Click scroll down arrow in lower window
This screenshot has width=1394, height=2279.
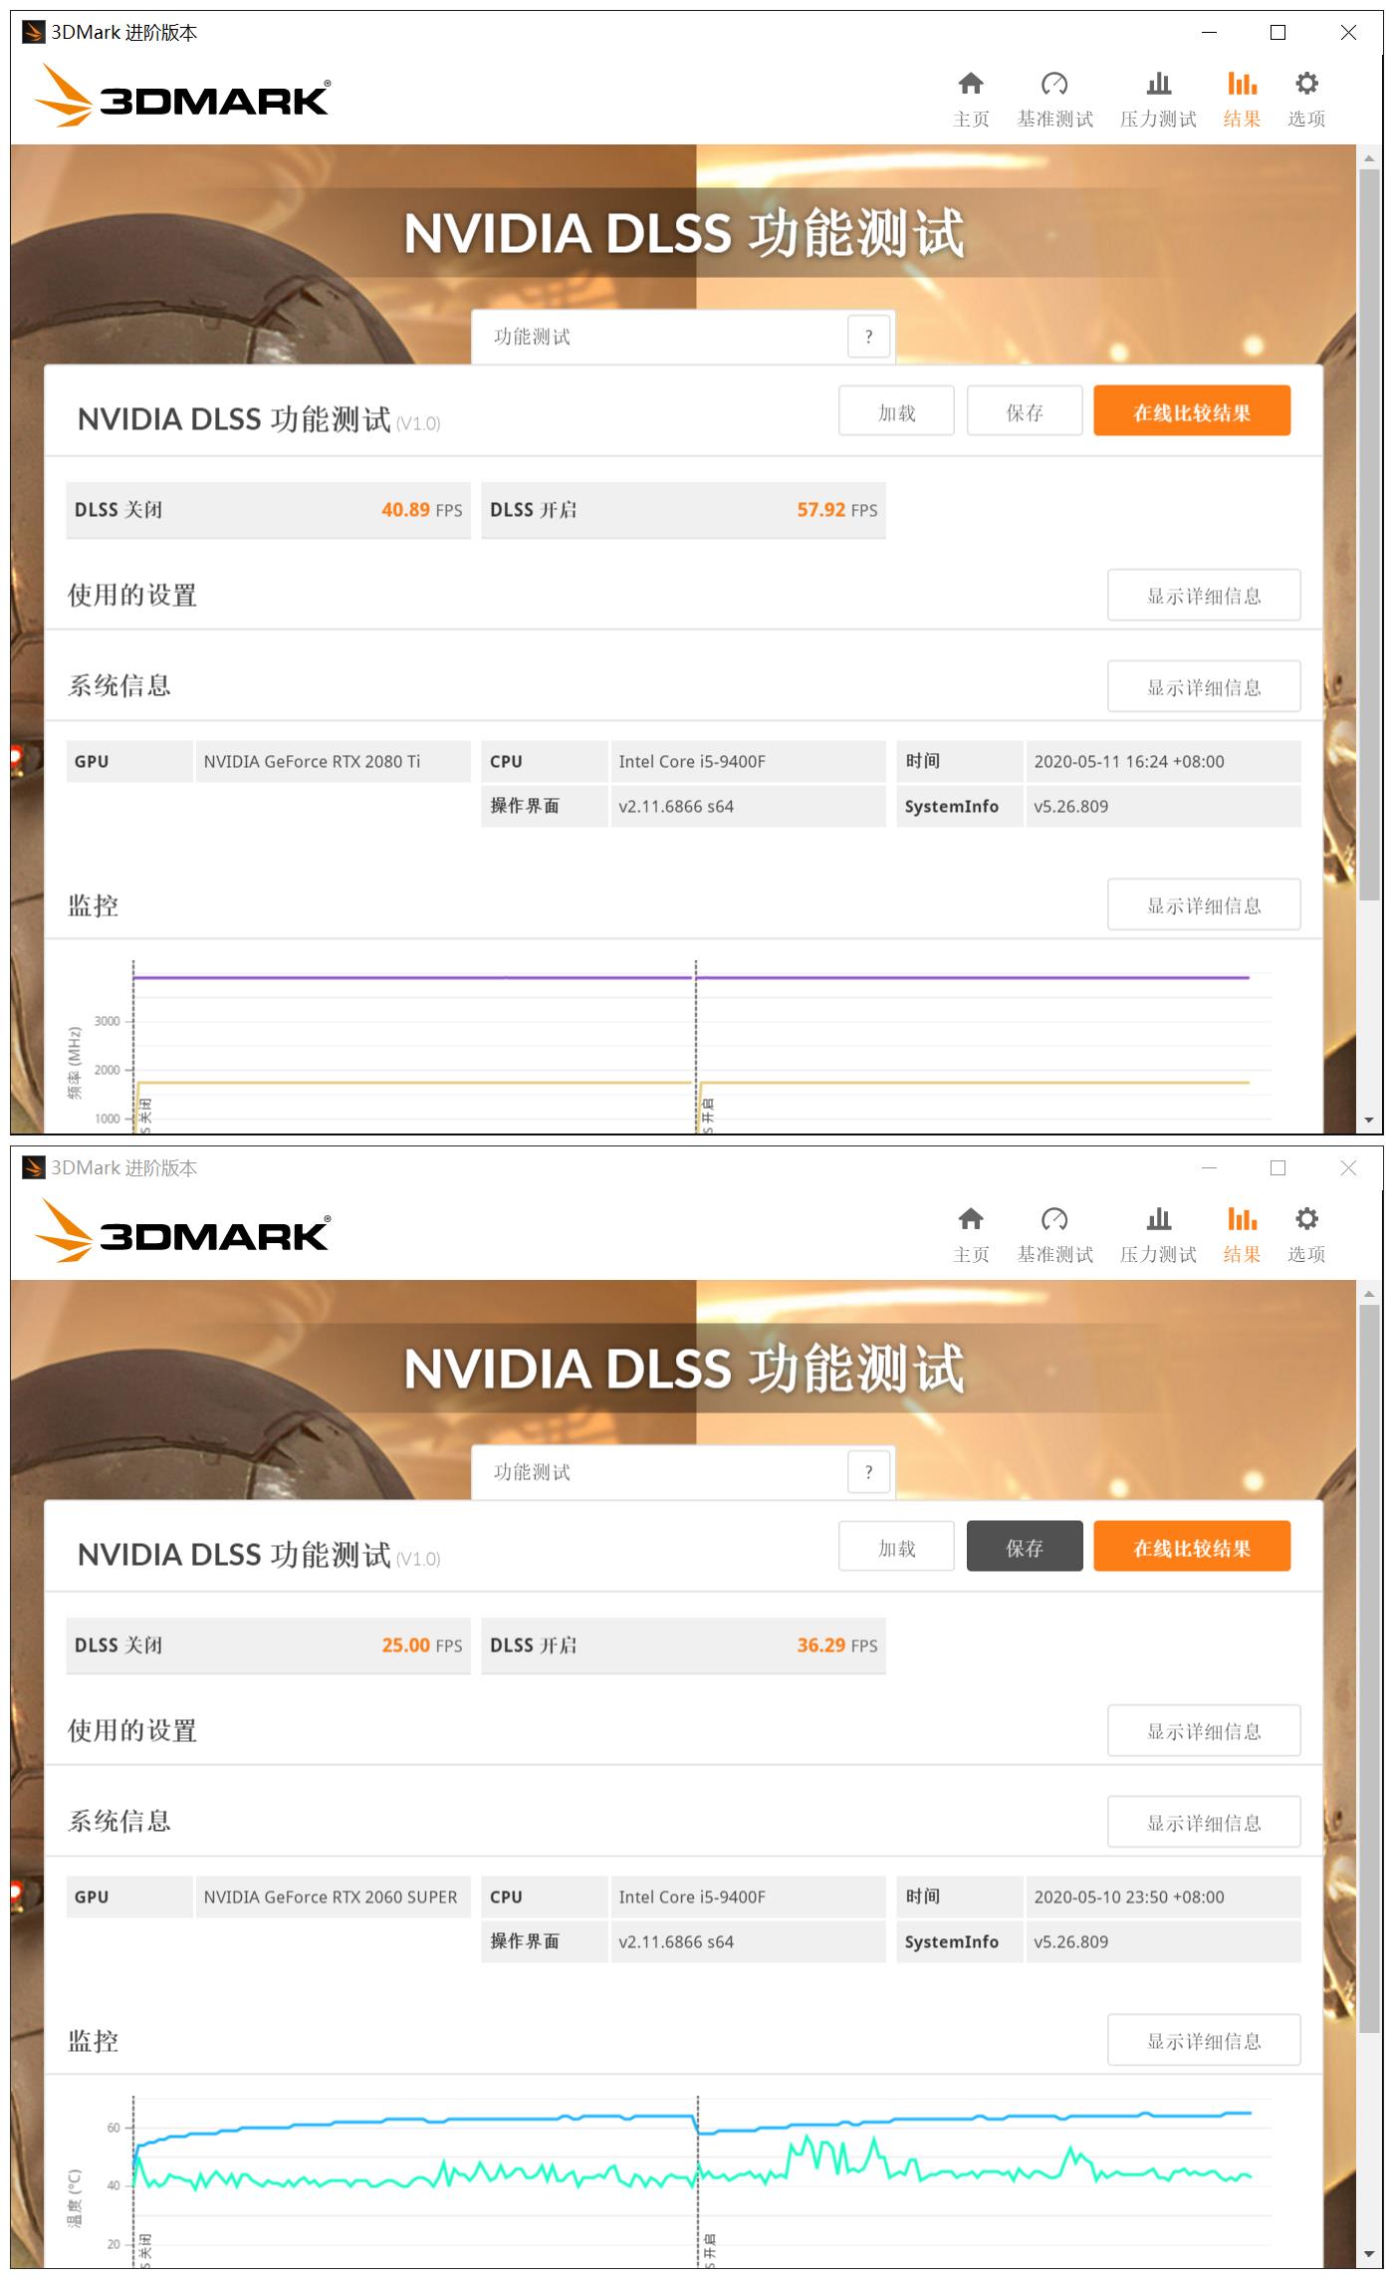click(x=1369, y=2256)
